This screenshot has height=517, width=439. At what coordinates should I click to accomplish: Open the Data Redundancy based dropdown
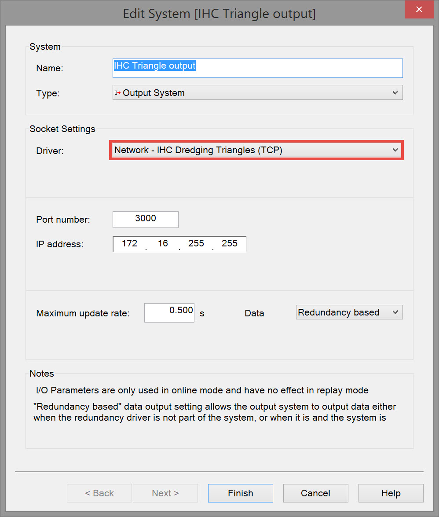click(395, 312)
